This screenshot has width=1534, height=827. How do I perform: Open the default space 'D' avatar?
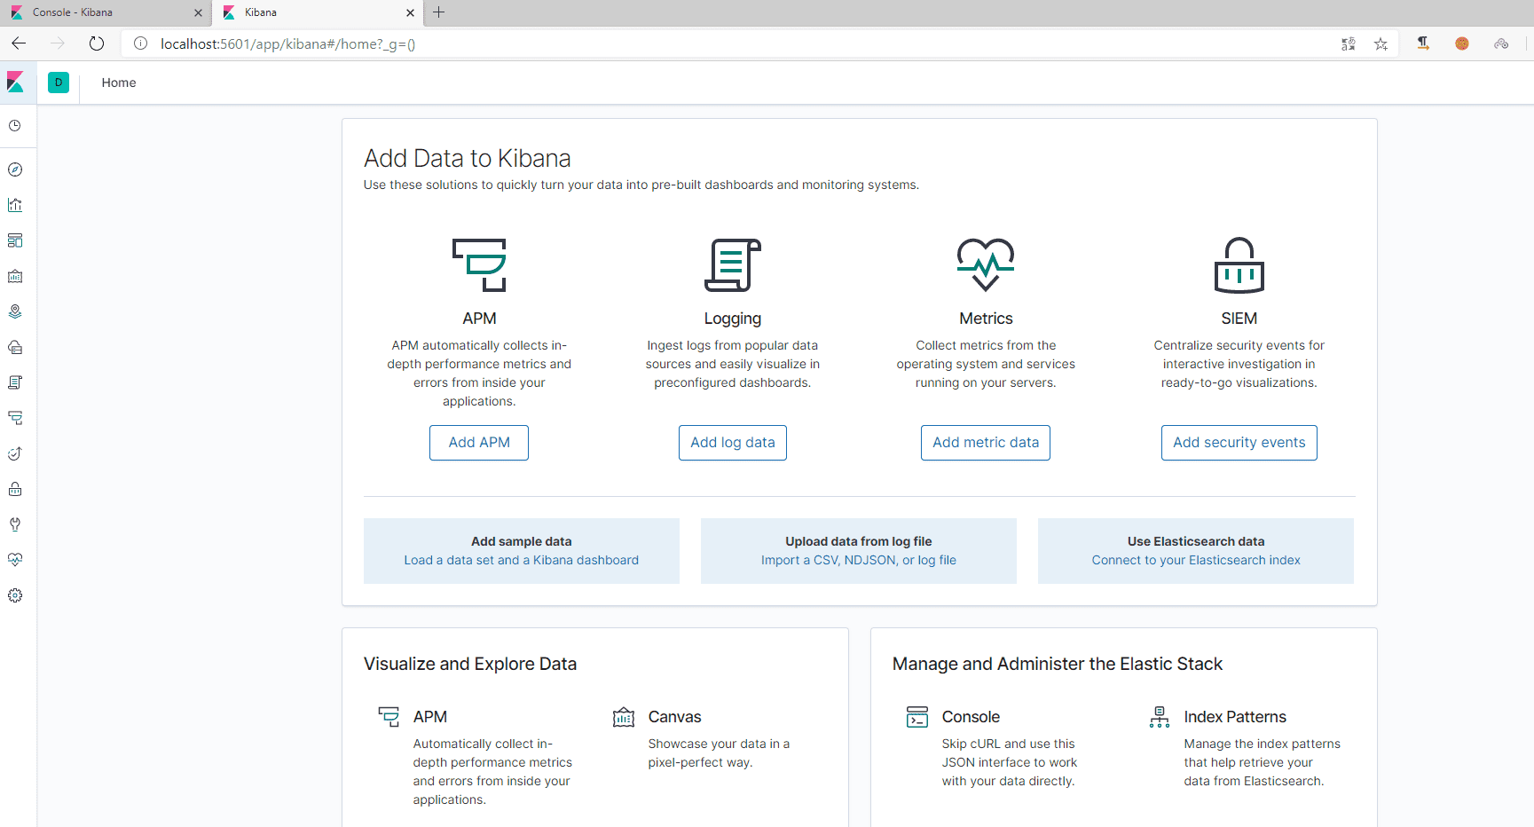click(59, 83)
